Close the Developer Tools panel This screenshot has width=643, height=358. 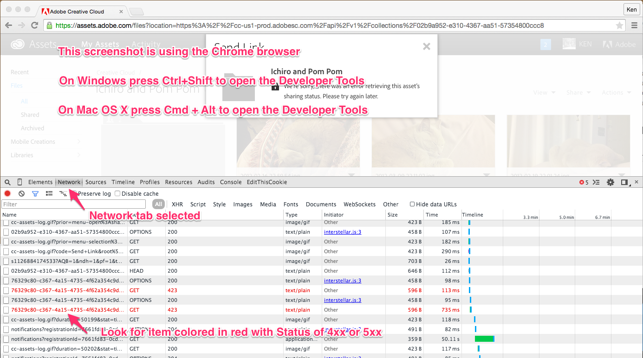pos(637,182)
